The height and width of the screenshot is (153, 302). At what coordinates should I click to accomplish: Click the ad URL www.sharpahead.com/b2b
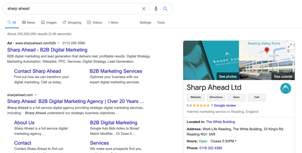36,43
